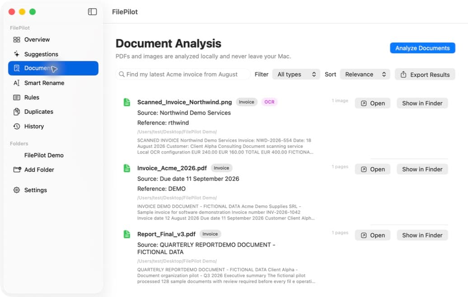Click the OCR tag on Scanned_Invoice_Northwind.png
Screen dimensions: 468x297
pyautogui.click(x=269, y=102)
